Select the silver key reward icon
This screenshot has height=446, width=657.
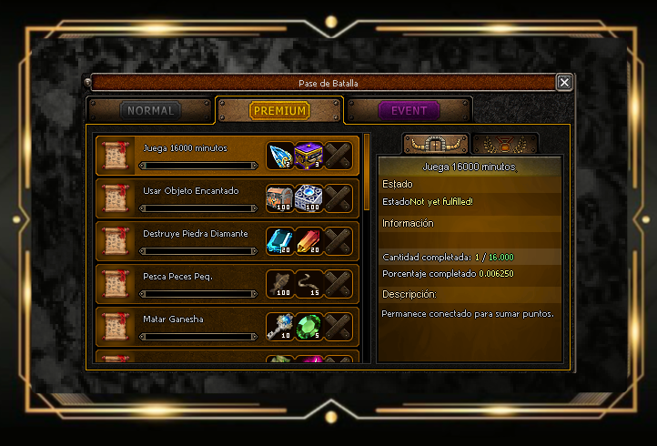[x=280, y=327]
